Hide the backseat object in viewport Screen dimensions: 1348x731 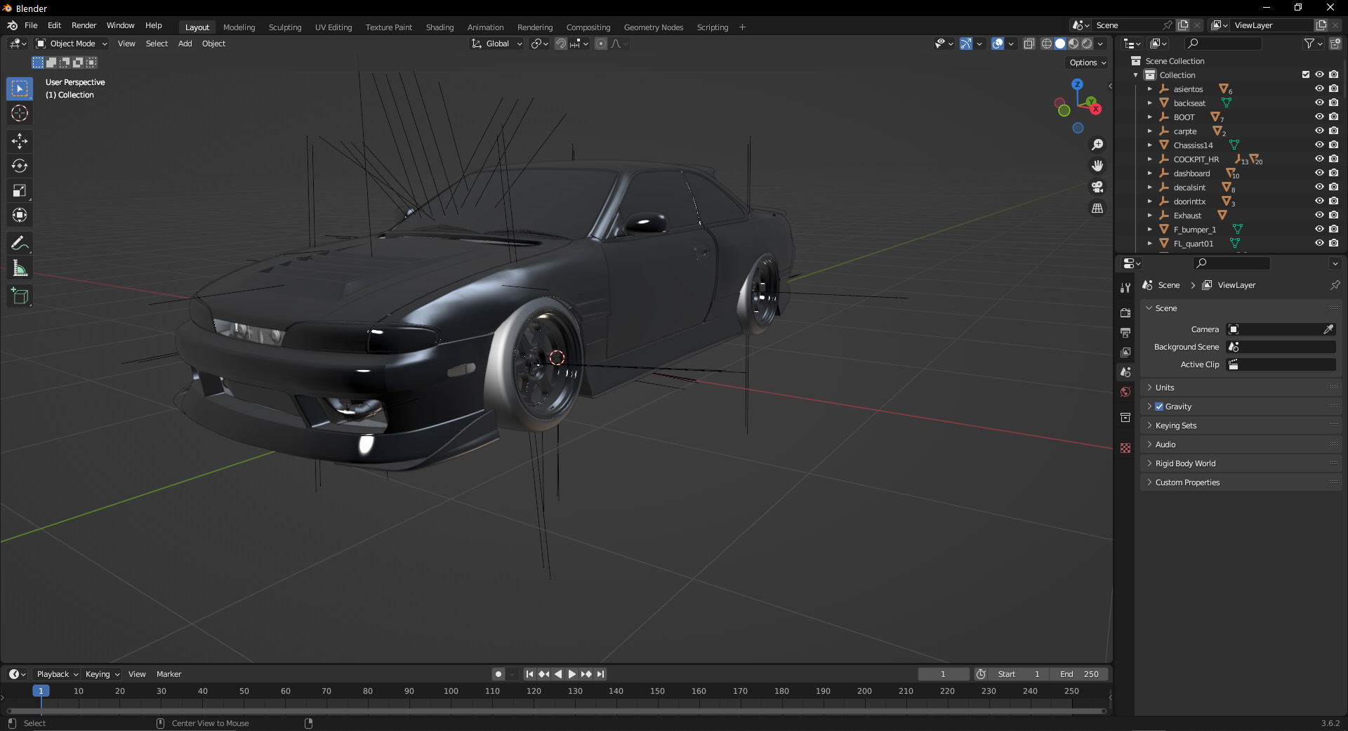tap(1319, 103)
